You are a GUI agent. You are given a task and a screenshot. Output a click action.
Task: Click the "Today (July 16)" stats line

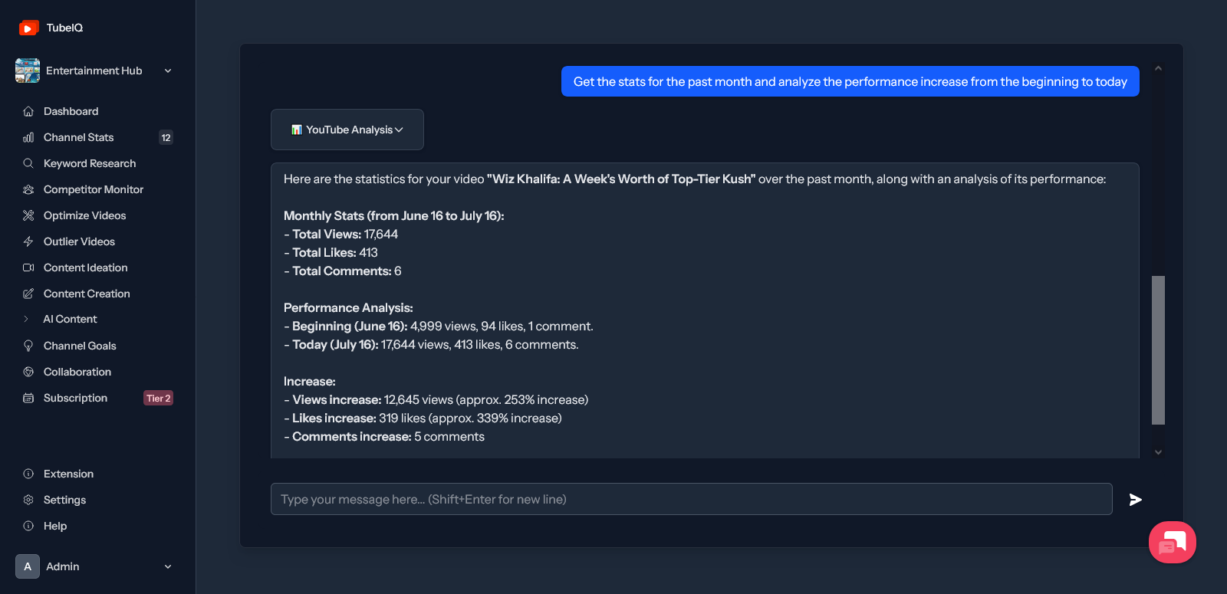click(431, 345)
